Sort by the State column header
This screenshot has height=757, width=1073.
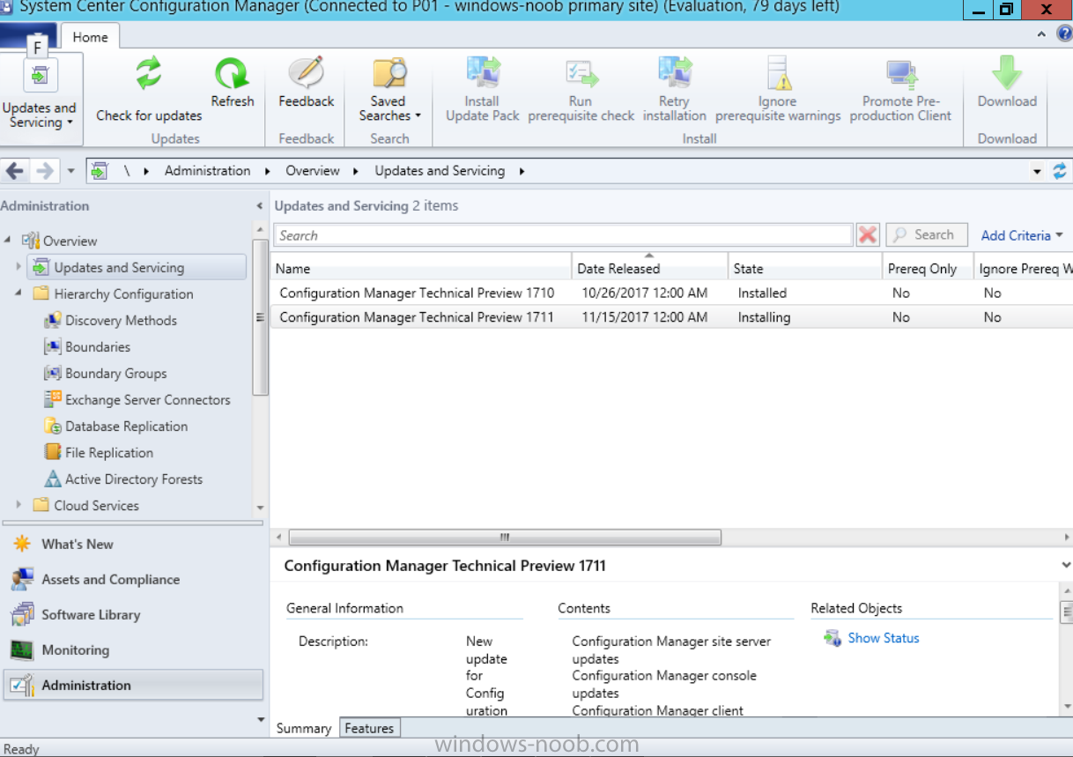(805, 269)
